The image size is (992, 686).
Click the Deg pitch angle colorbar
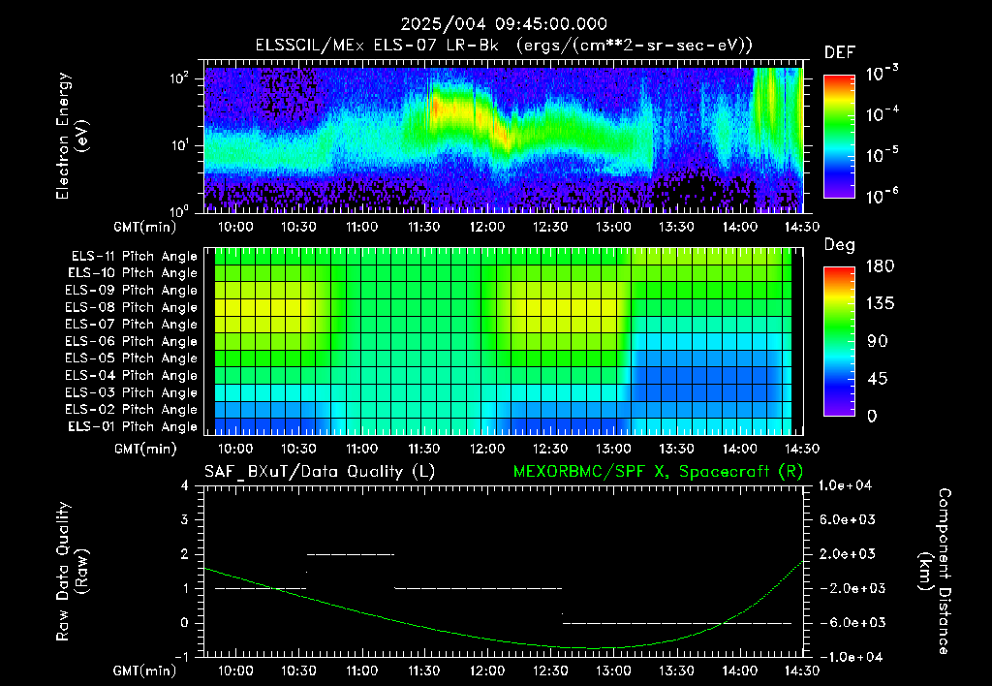click(839, 341)
